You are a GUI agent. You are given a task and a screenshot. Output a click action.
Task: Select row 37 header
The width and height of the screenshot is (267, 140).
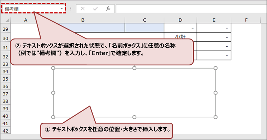pos(5,94)
